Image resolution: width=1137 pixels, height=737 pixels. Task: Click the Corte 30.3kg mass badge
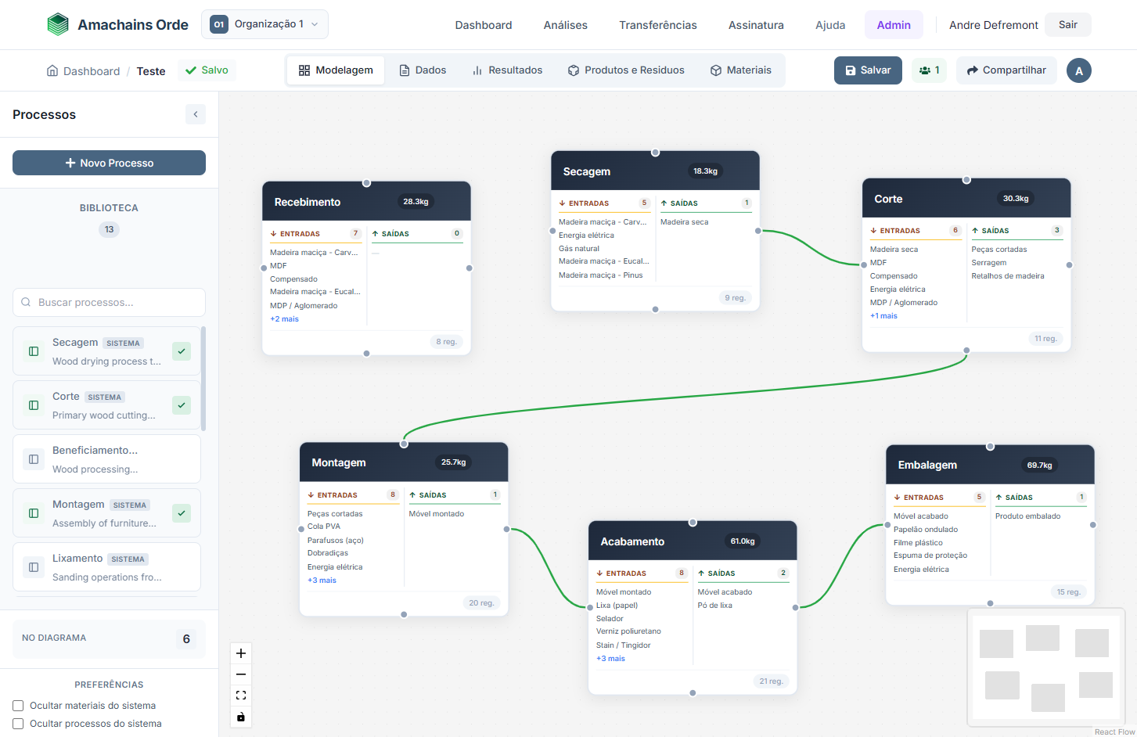point(1016,199)
